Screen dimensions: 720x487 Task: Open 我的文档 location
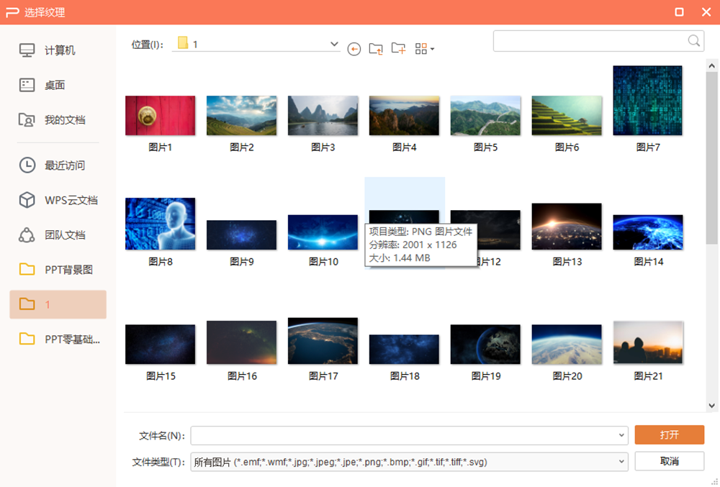tap(58, 119)
